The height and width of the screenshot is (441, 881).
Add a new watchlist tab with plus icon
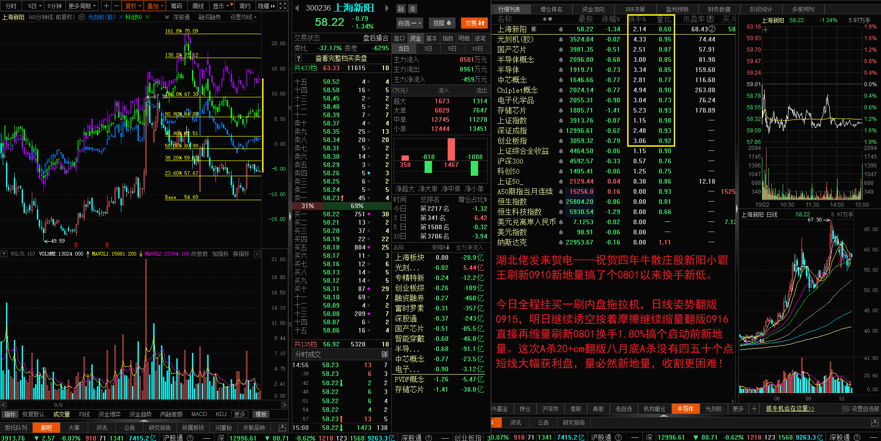754,409
